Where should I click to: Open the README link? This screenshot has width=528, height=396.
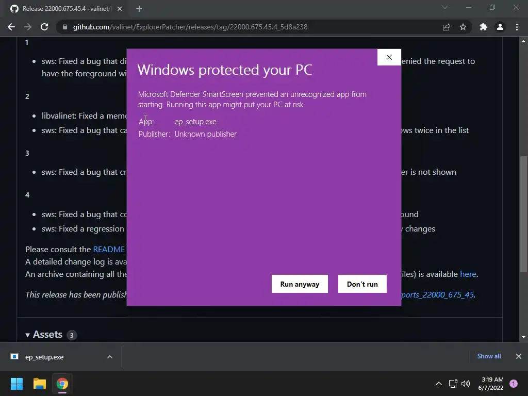pyautogui.click(x=109, y=249)
